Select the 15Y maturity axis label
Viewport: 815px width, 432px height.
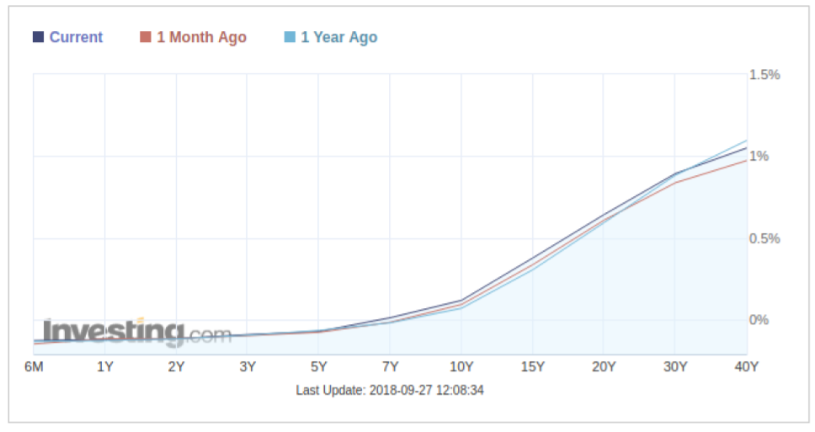click(x=533, y=367)
